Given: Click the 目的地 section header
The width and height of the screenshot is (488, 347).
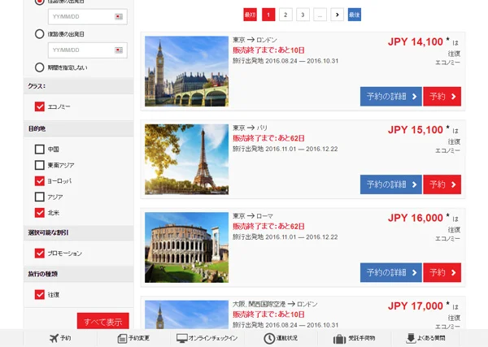Looking at the screenshot, I should (79, 128).
